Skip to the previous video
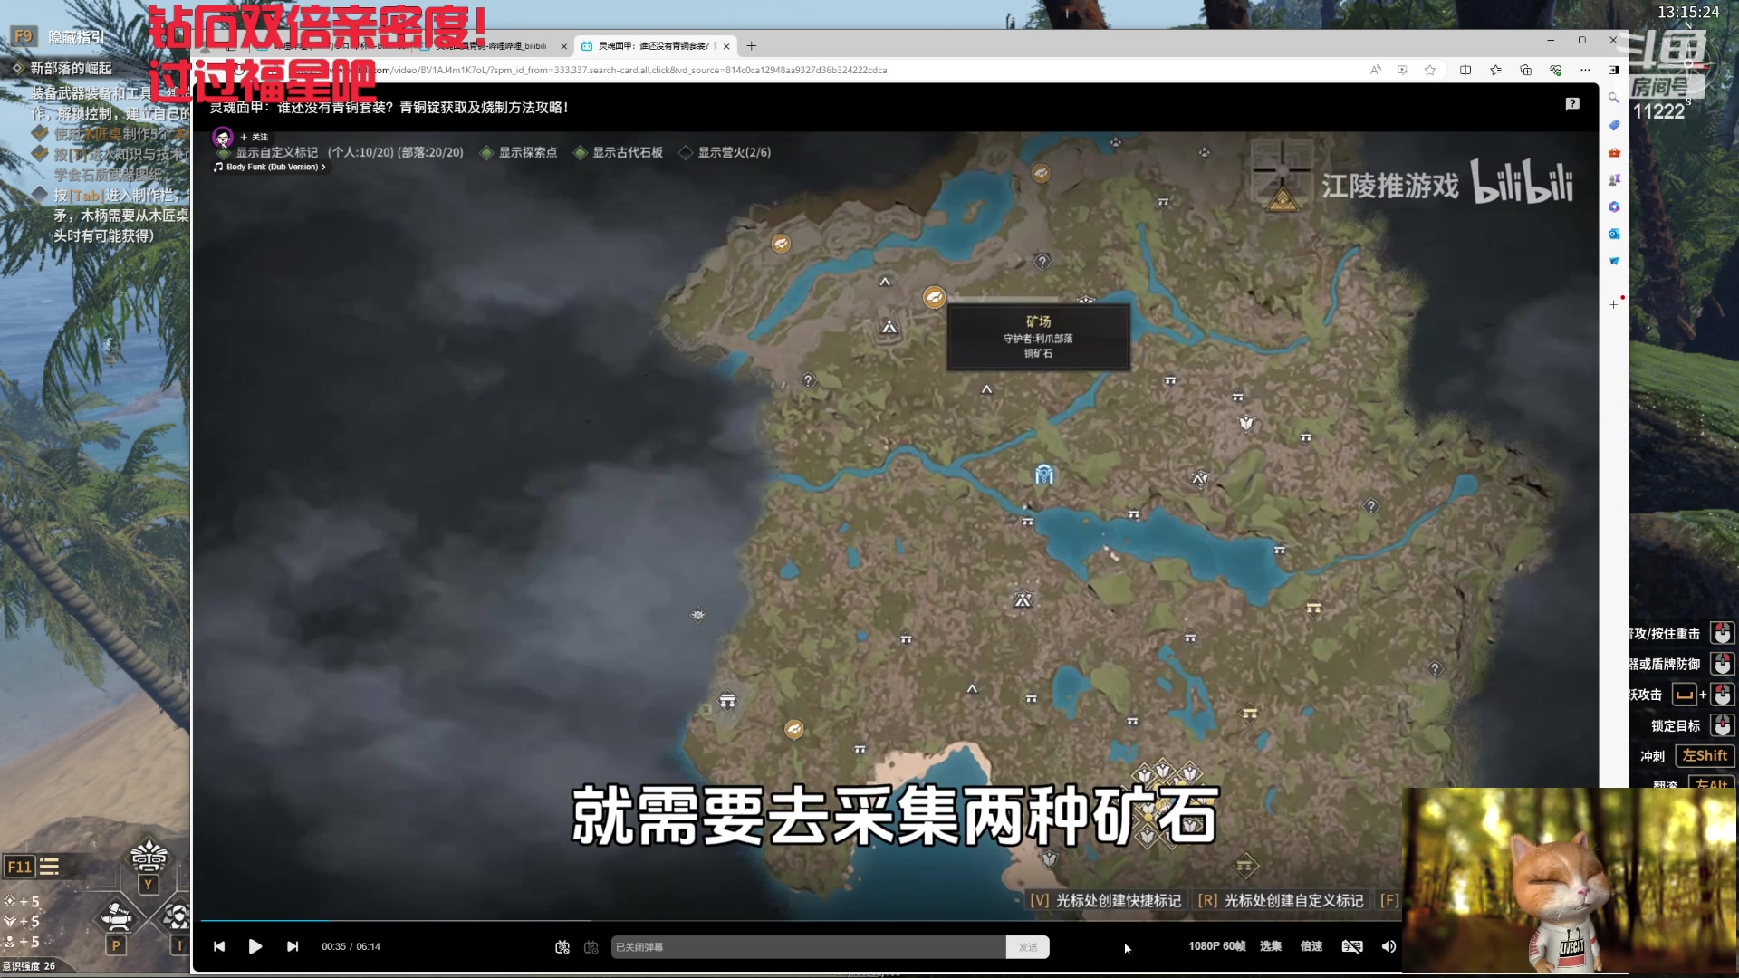Image resolution: width=1739 pixels, height=978 pixels. (219, 946)
